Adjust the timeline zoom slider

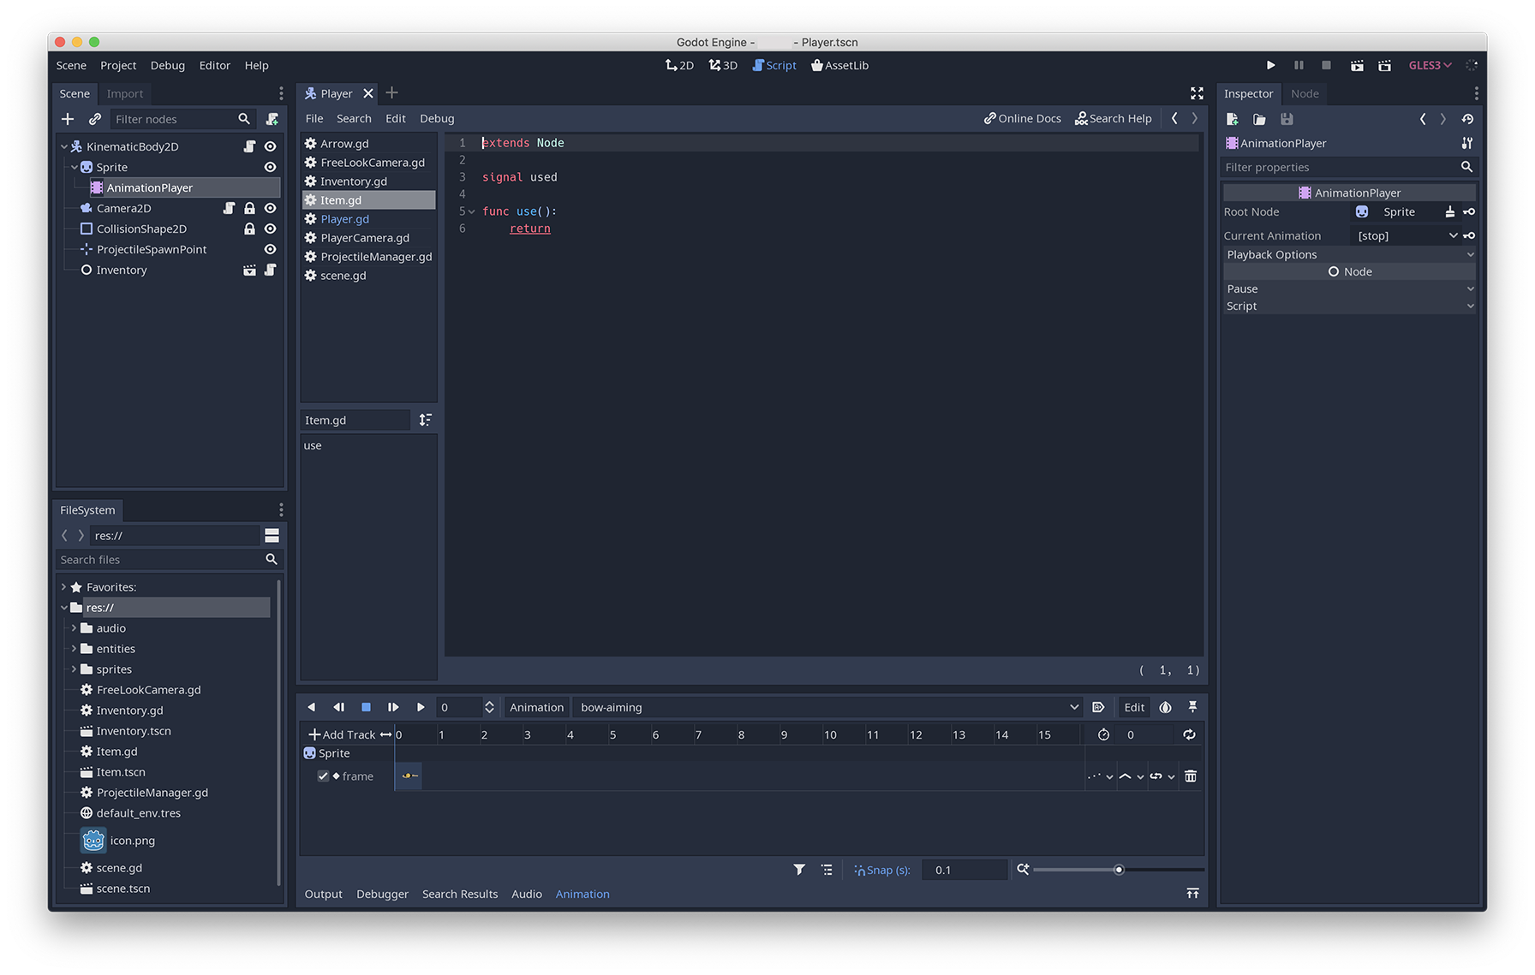[x=1119, y=870]
